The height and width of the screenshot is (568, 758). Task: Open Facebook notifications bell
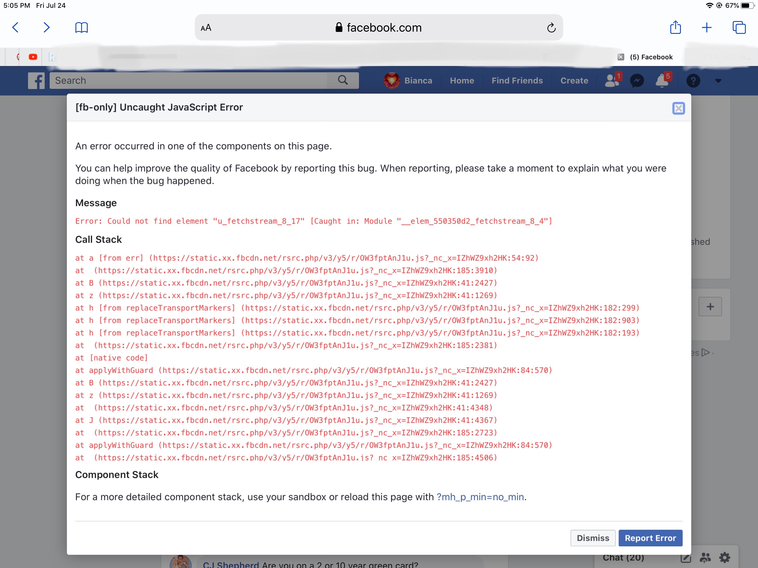pos(662,81)
